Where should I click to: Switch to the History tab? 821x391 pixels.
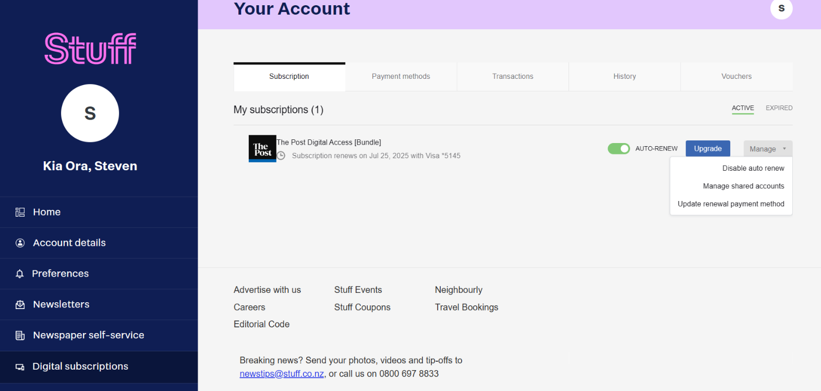click(x=625, y=77)
